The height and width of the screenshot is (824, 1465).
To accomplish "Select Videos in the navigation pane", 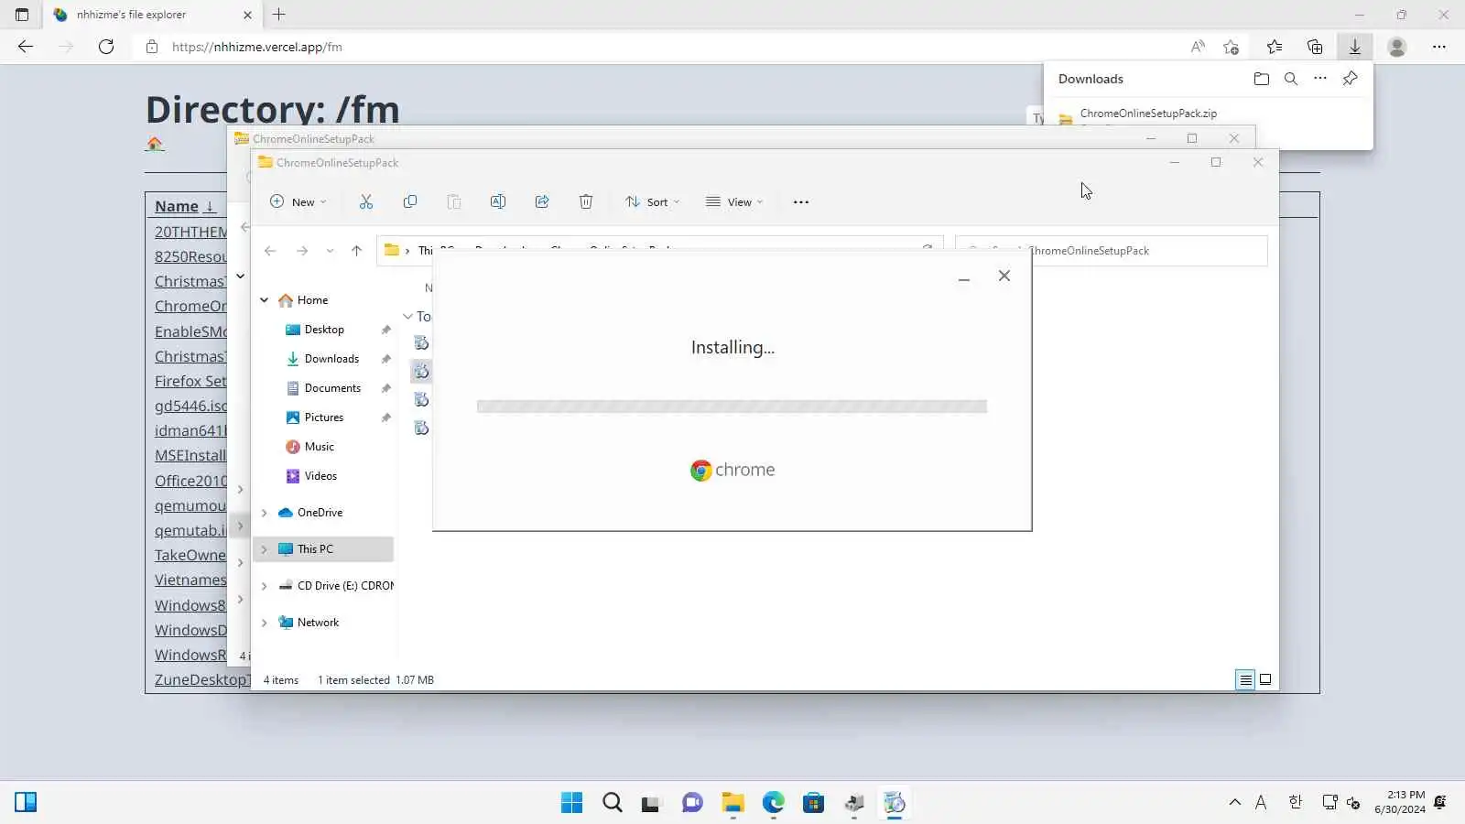I will pyautogui.click(x=320, y=476).
